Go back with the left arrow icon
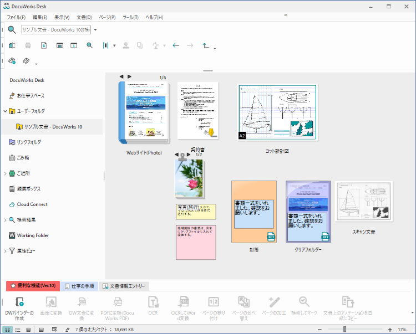This screenshot has width=416, height=334. tap(176, 45)
